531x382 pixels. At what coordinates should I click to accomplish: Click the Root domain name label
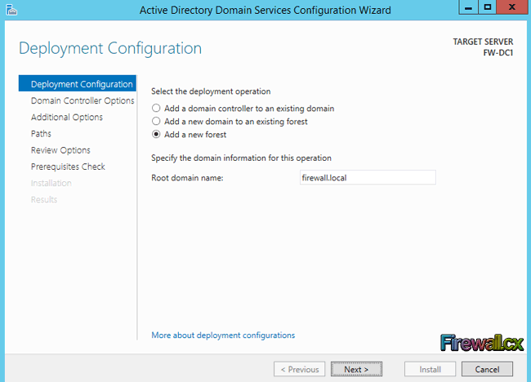pos(187,178)
